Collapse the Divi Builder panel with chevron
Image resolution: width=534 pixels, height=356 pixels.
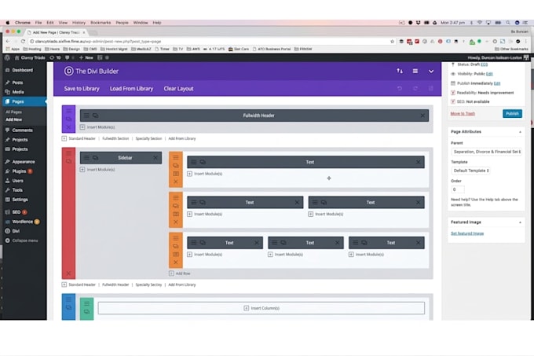(431, 72)
